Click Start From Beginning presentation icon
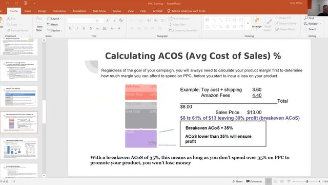Viewport: 328px width, 185px height. coord(26,4)
